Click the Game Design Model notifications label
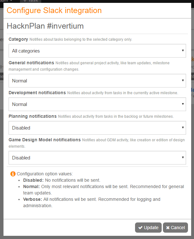This screenshot has height=239, width=194. coord(45,140)
